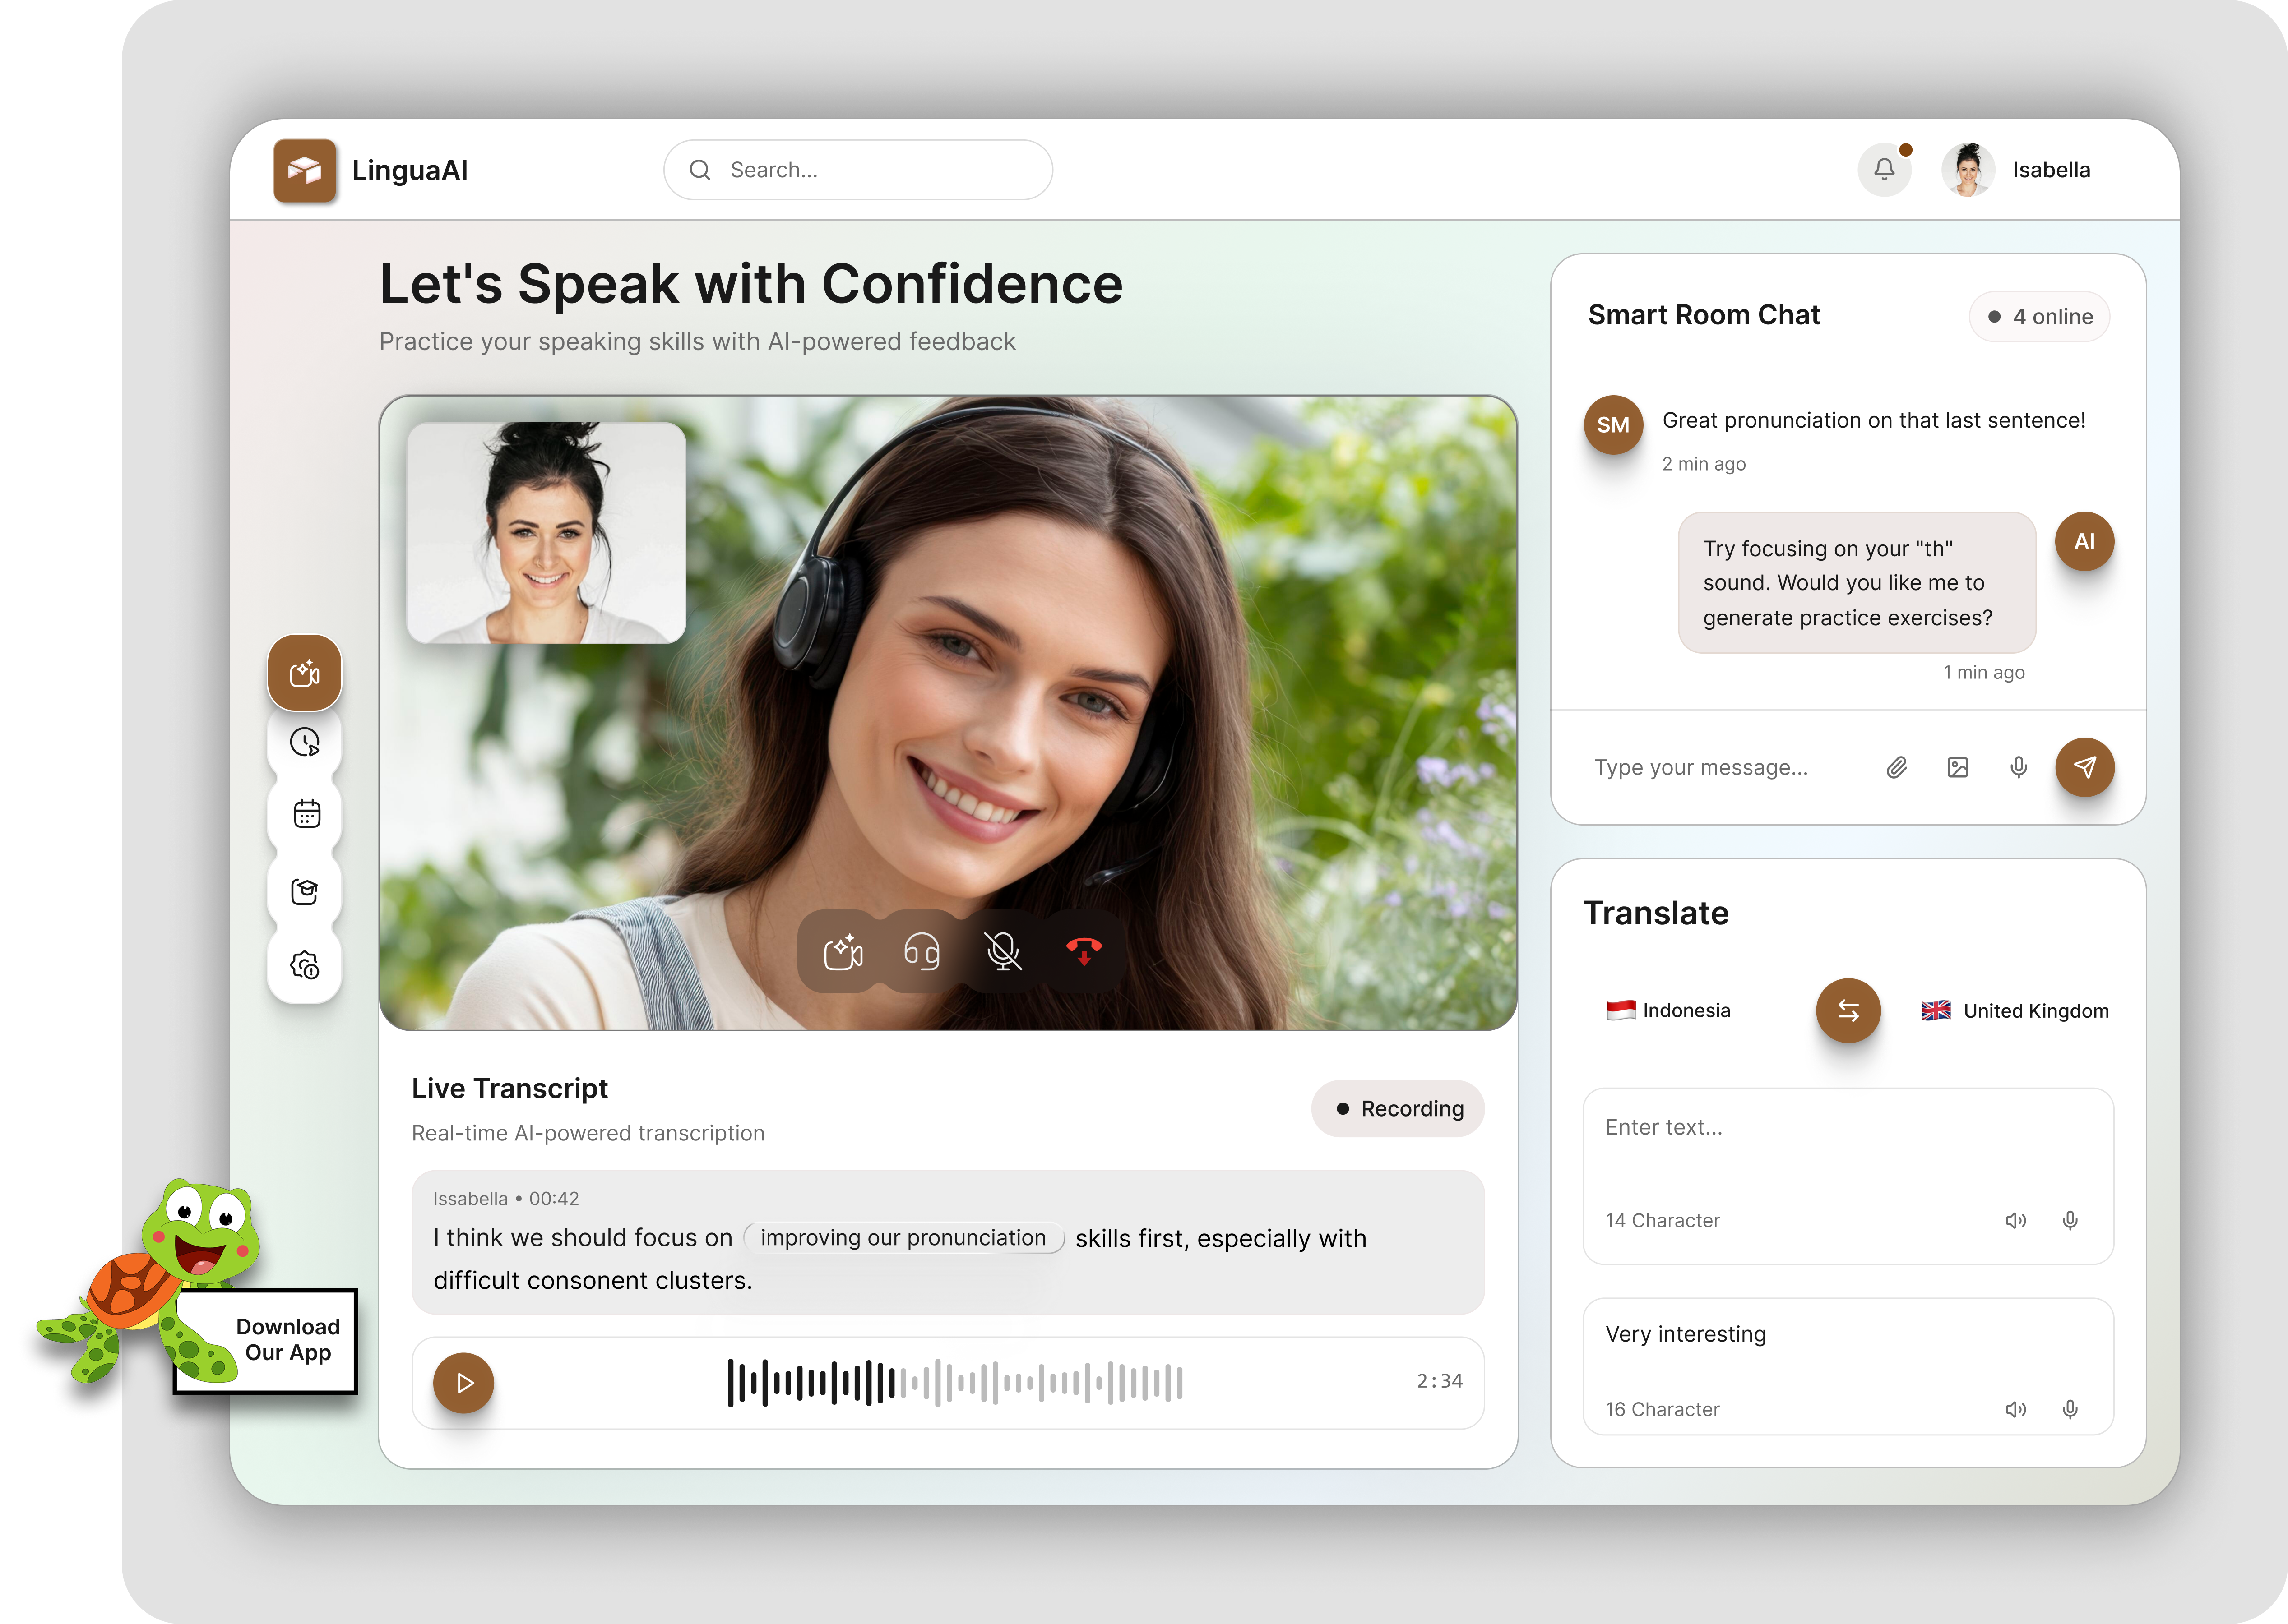Screen dimensions: 2288x1624
Task: Focus the Search field
Action: (x=857, y=170)
